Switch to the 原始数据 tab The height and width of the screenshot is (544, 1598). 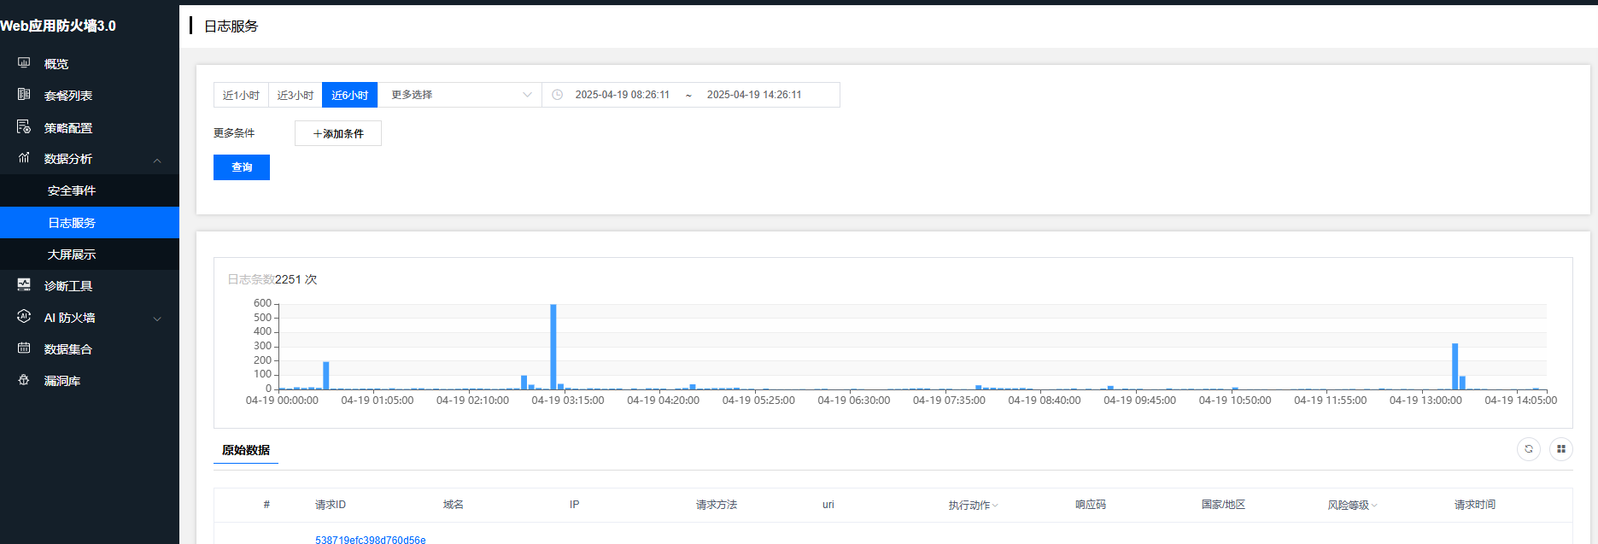tap(246, 450)
